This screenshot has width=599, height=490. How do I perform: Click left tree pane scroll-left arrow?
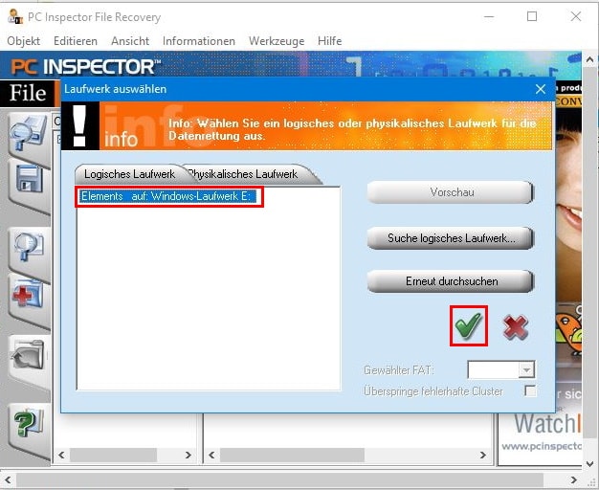(x=61, y=455)
